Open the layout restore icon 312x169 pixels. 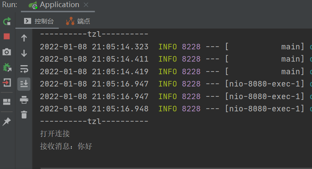click(7, 102)
